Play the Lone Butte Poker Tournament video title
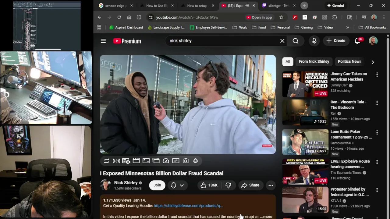The image size is (390, 219). (x=351, y=134)
